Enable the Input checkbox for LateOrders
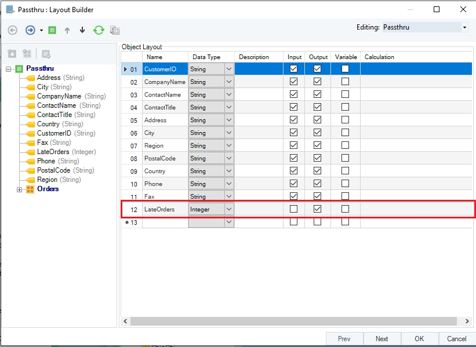The height and width of the screenshot is (347, 476). point(293,209)
